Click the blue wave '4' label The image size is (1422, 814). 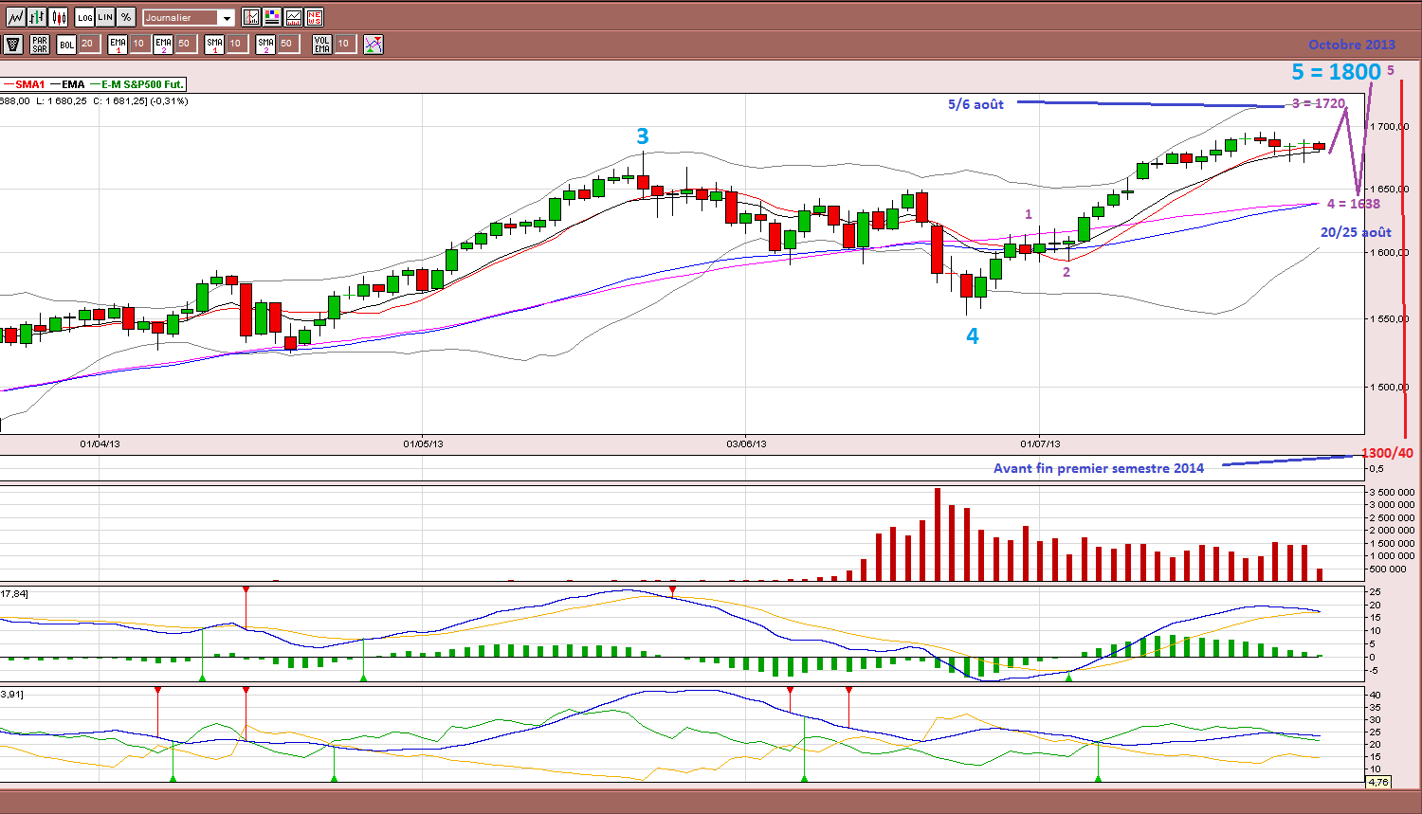[973, 335]
